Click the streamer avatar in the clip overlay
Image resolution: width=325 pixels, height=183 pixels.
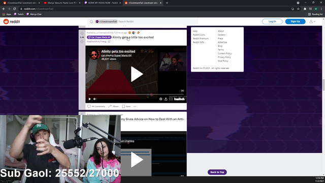tap(94, 54)
